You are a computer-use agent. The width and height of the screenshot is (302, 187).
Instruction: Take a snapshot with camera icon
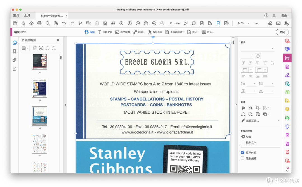point(105,23)
